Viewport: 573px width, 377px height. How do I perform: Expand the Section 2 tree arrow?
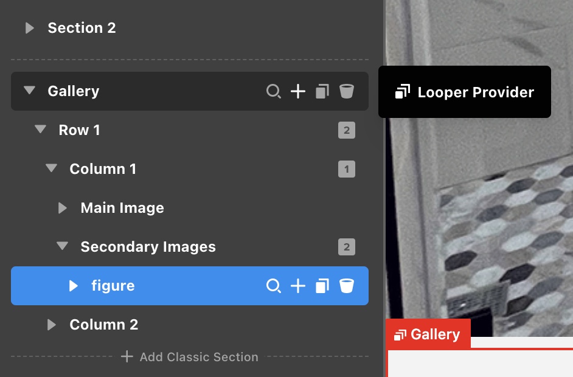pyautogui.click(x=29, y=28)
